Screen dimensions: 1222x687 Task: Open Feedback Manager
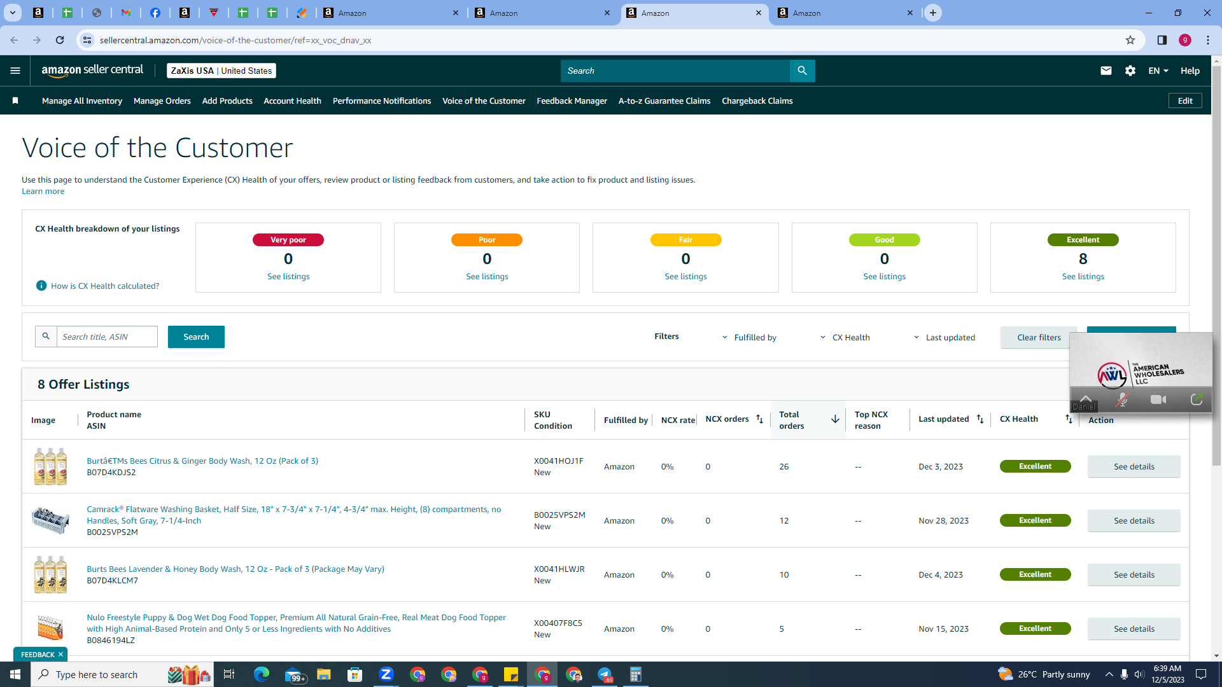coord(572,101)
